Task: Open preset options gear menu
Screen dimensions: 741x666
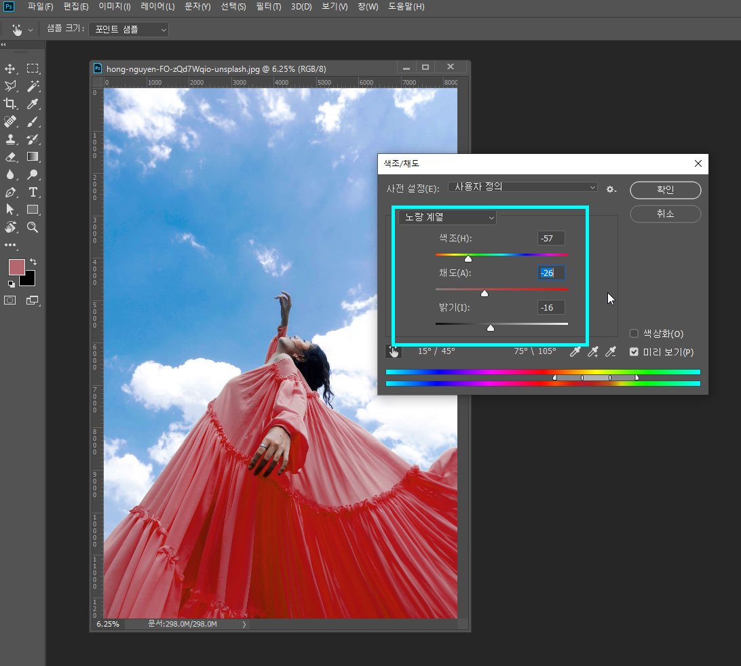Action: click(611, 189)
